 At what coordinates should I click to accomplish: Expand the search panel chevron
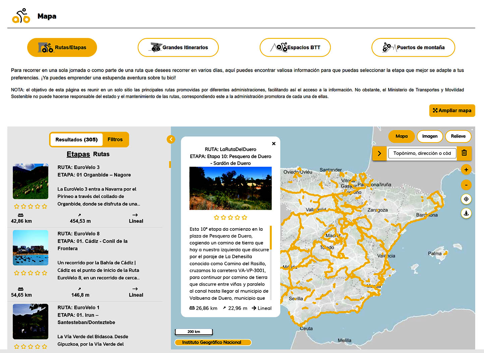tap(379, 153)
